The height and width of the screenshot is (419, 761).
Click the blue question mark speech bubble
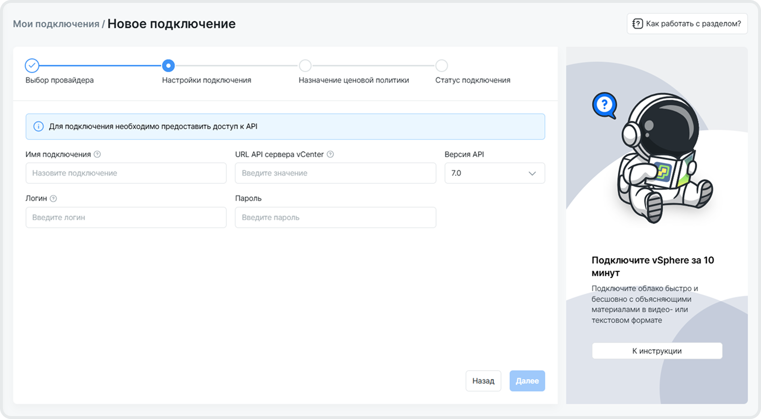click(x=604, y=105)
